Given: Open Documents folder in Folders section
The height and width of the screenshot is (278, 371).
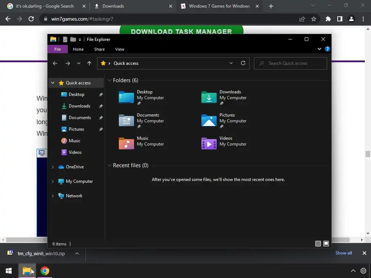Looking at the screenshot, I should click(x=141, y=121).
